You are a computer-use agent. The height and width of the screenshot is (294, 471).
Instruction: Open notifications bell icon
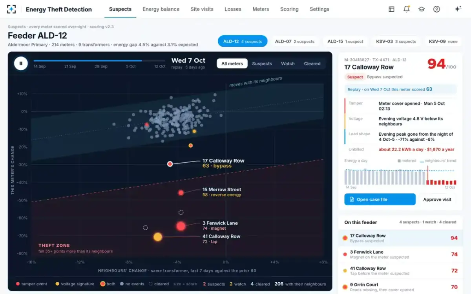tap(407, 9)
